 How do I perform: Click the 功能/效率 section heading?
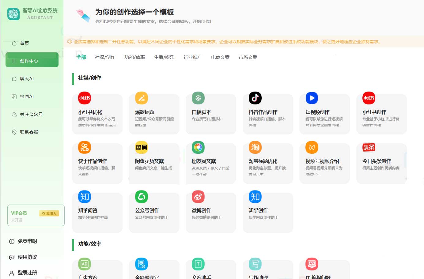click(x=89, y=244)
